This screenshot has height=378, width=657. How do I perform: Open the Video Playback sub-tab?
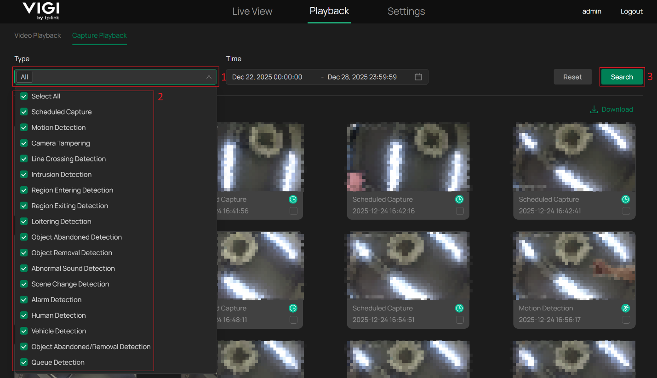(38, 35)
